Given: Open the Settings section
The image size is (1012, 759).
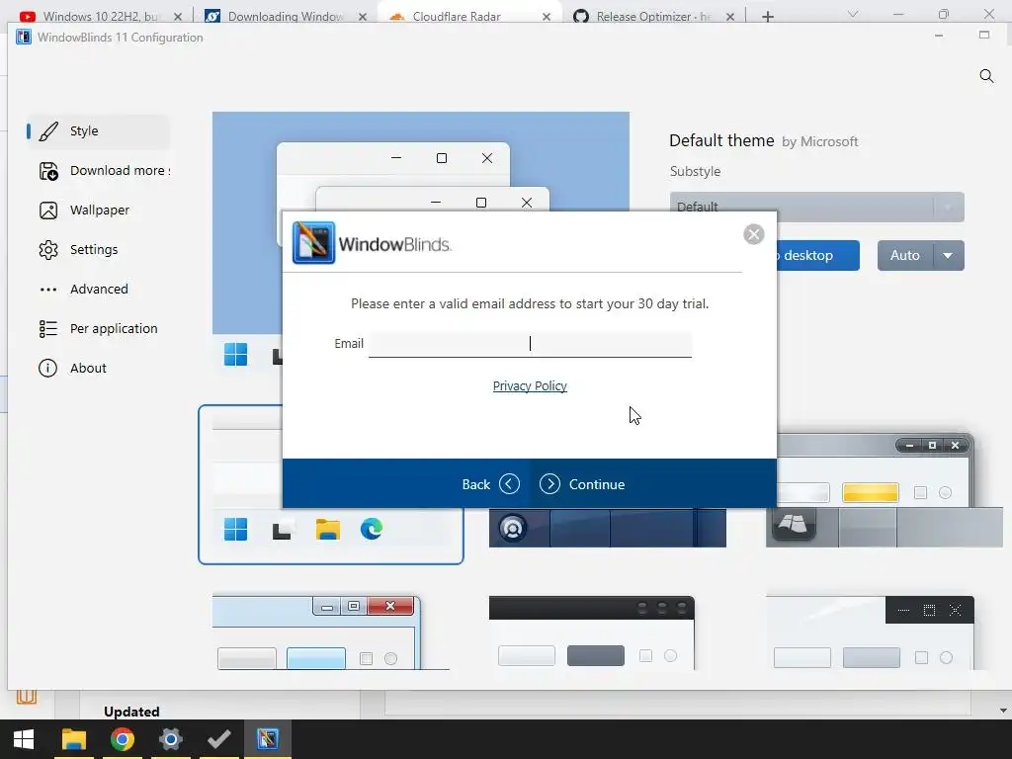Looking at the screenshot, I should (98, 250).
